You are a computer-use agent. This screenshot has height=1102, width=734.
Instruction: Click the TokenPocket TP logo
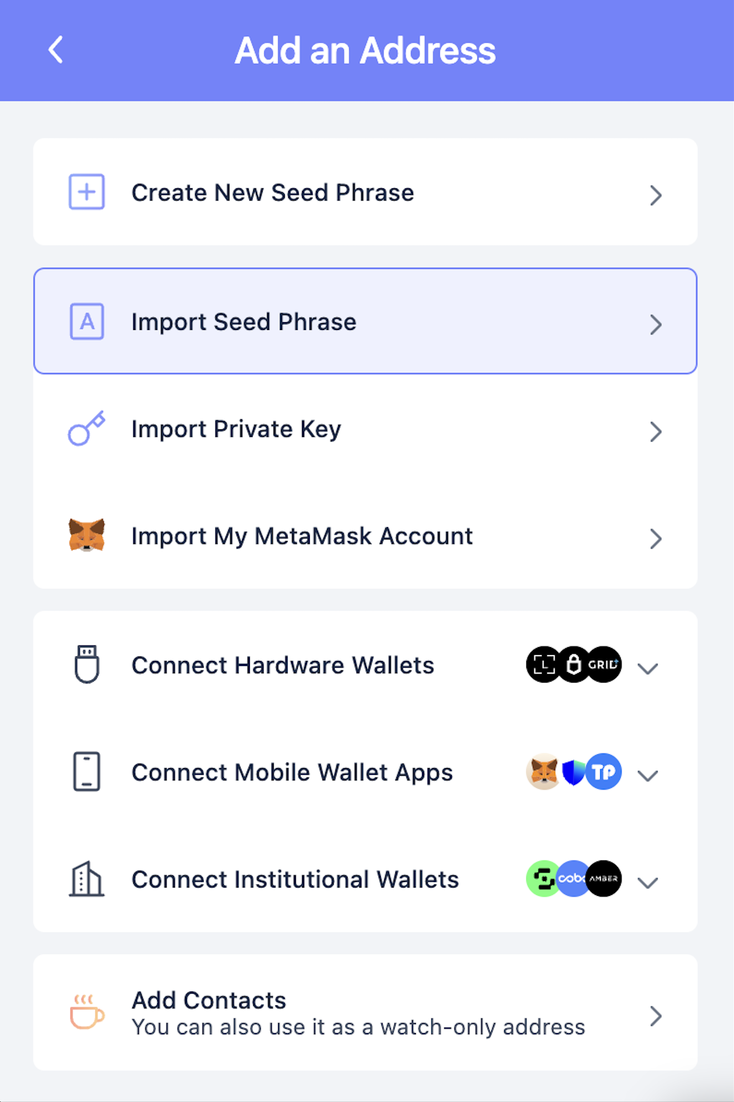tap(604, 772)
